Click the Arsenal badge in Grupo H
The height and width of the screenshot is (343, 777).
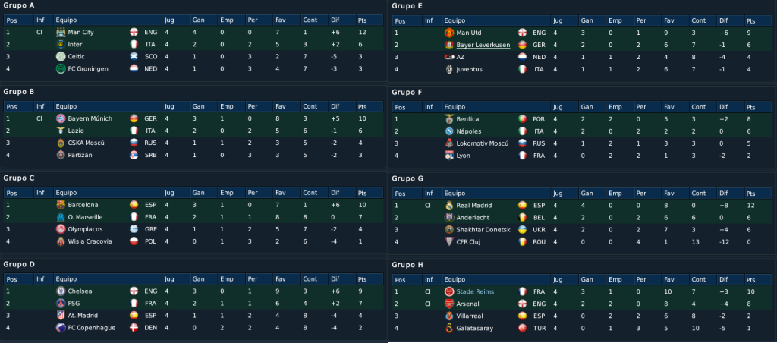pyautogui.click(x=449, y=304)
